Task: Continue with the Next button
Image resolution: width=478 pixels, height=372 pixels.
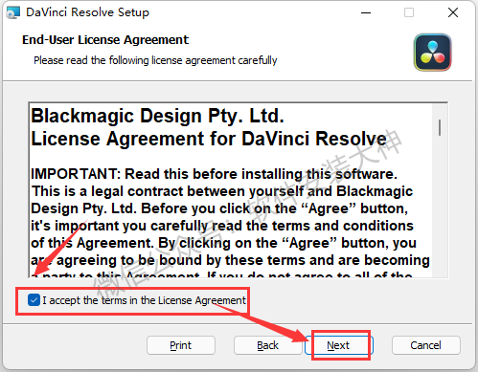Action: pyautogui.click(x=338, y=345)
